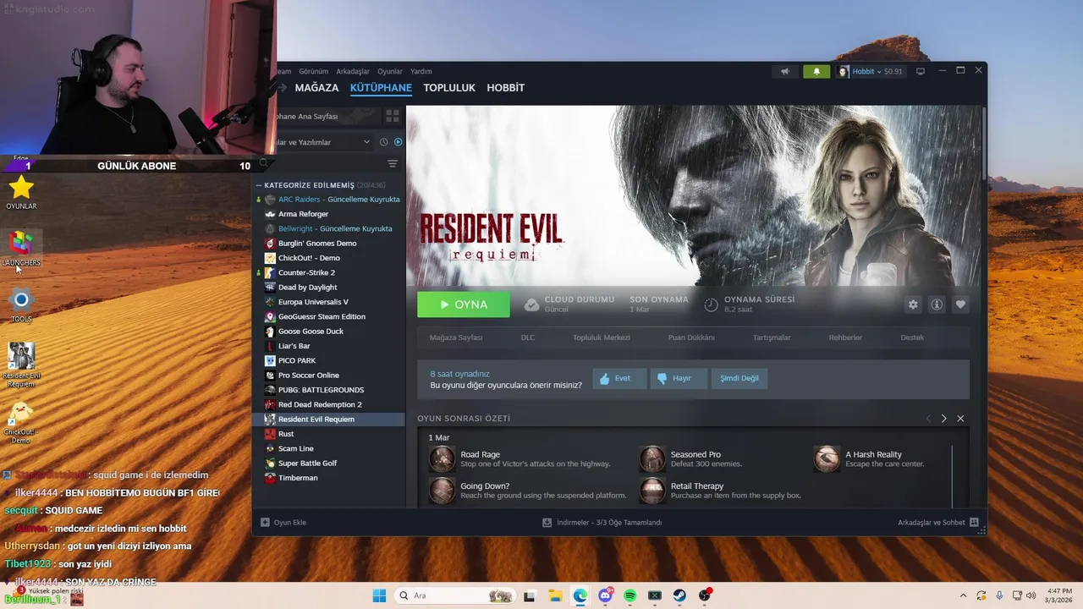The image size is (1083, 609).
Task: Click the ChickOut! Demo desktop shortcut
Action: 21,422
